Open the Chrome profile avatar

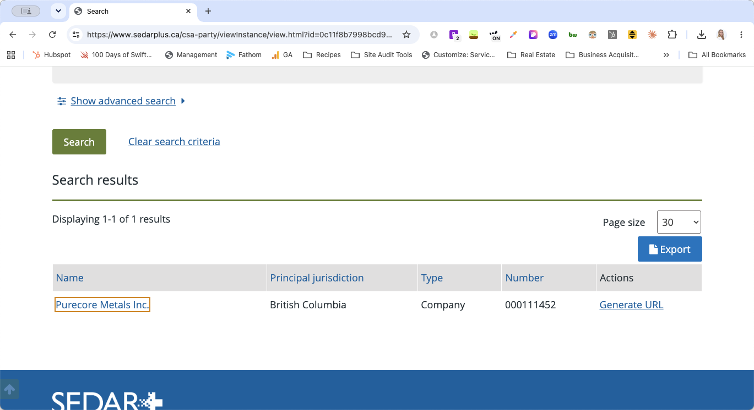(x=721, y=35)
